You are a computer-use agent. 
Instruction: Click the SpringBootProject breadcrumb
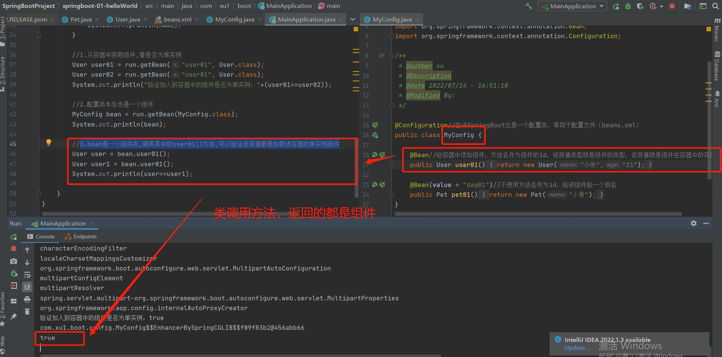(x=29, y=6)
